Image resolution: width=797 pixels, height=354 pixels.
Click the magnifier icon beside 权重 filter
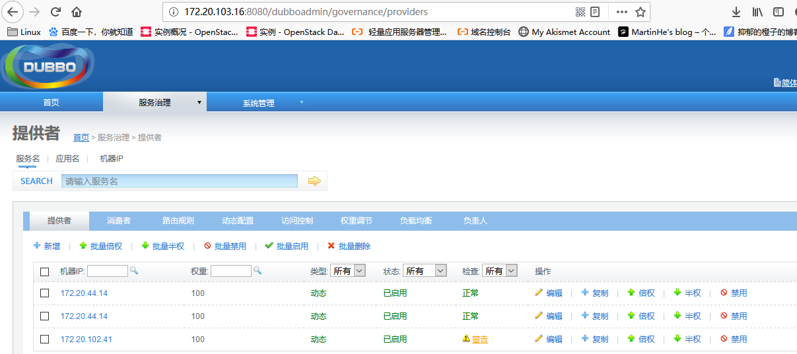click(258, 270)
